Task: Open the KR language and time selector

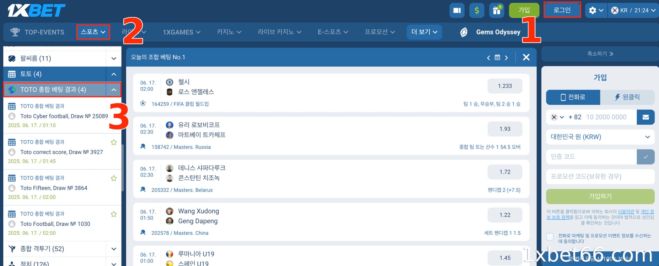Action: 633,10
